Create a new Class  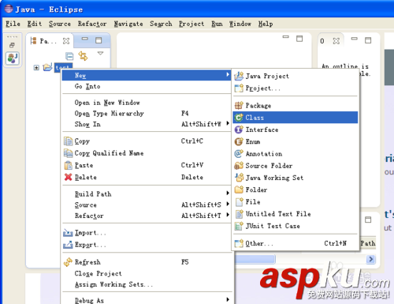point(295,118)
